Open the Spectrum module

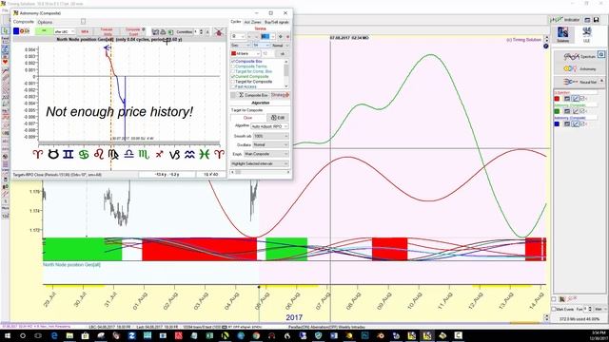coord(580,57)
